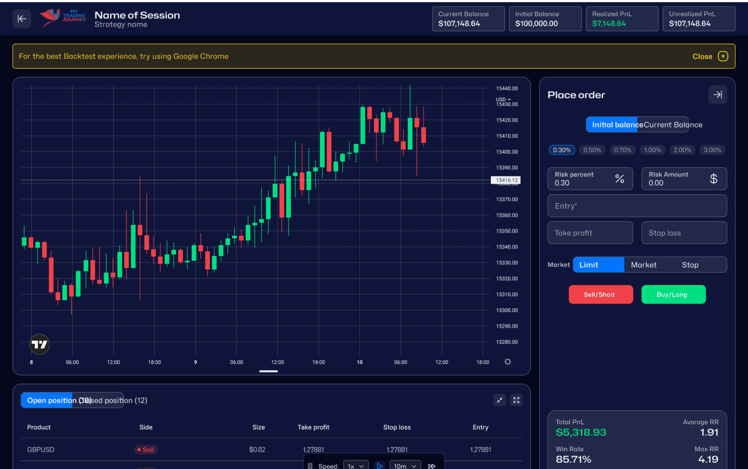Image resolution: width=748 pixels, height=469 pixels.
Task: Switch to Open position tab
Action: click(47, 400)
